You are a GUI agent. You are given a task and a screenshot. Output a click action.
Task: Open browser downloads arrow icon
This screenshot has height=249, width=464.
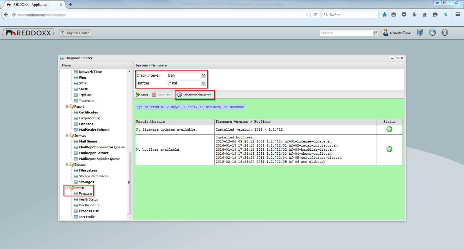click(414, 15)
